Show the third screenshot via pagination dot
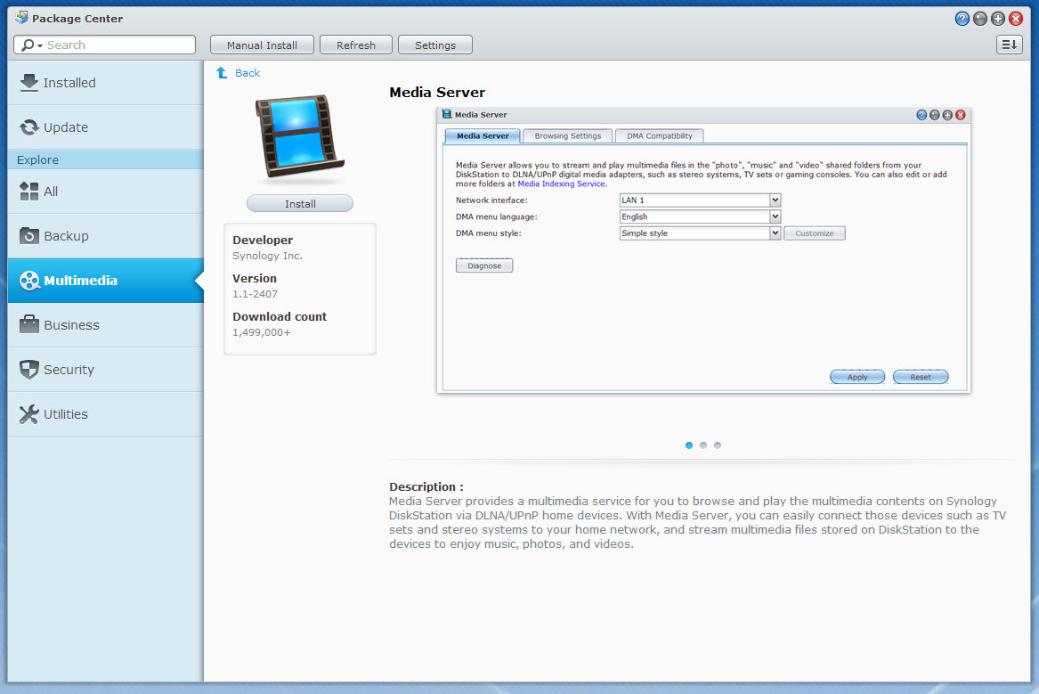This screenshot has height=694, width=1039. 718,445
